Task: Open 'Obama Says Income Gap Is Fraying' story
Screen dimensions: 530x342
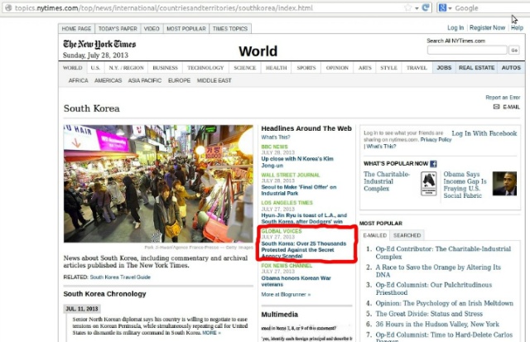Action: click(465, 185)
